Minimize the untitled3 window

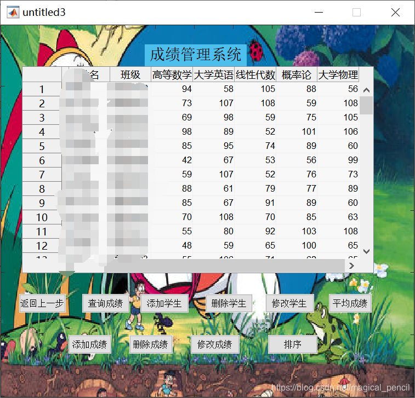coord(319,12)
